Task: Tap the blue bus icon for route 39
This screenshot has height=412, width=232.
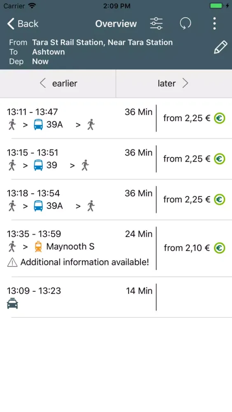Action: coord(38,165)
